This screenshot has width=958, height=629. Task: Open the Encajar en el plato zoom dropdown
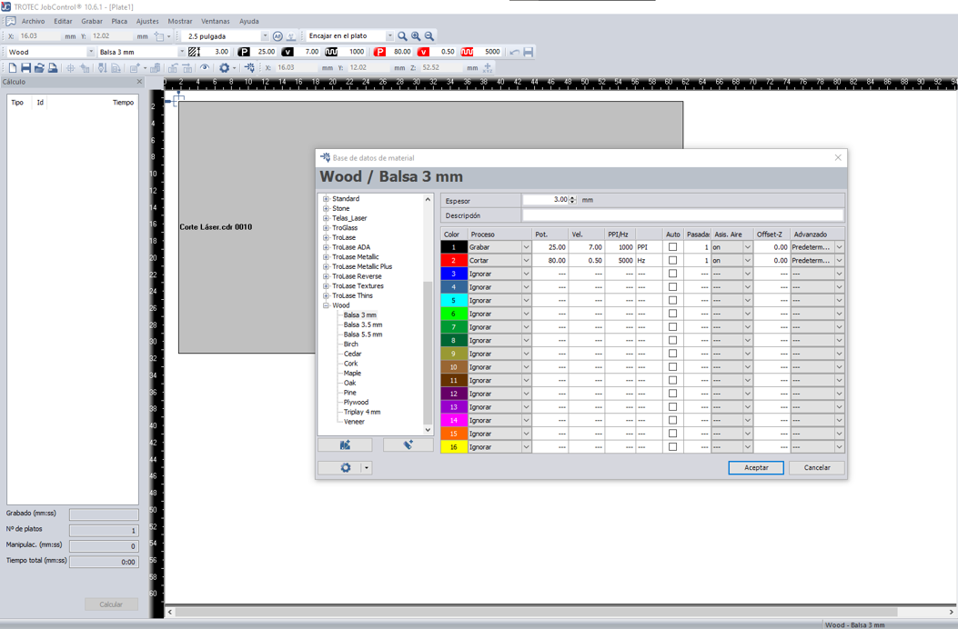[389, 36]
